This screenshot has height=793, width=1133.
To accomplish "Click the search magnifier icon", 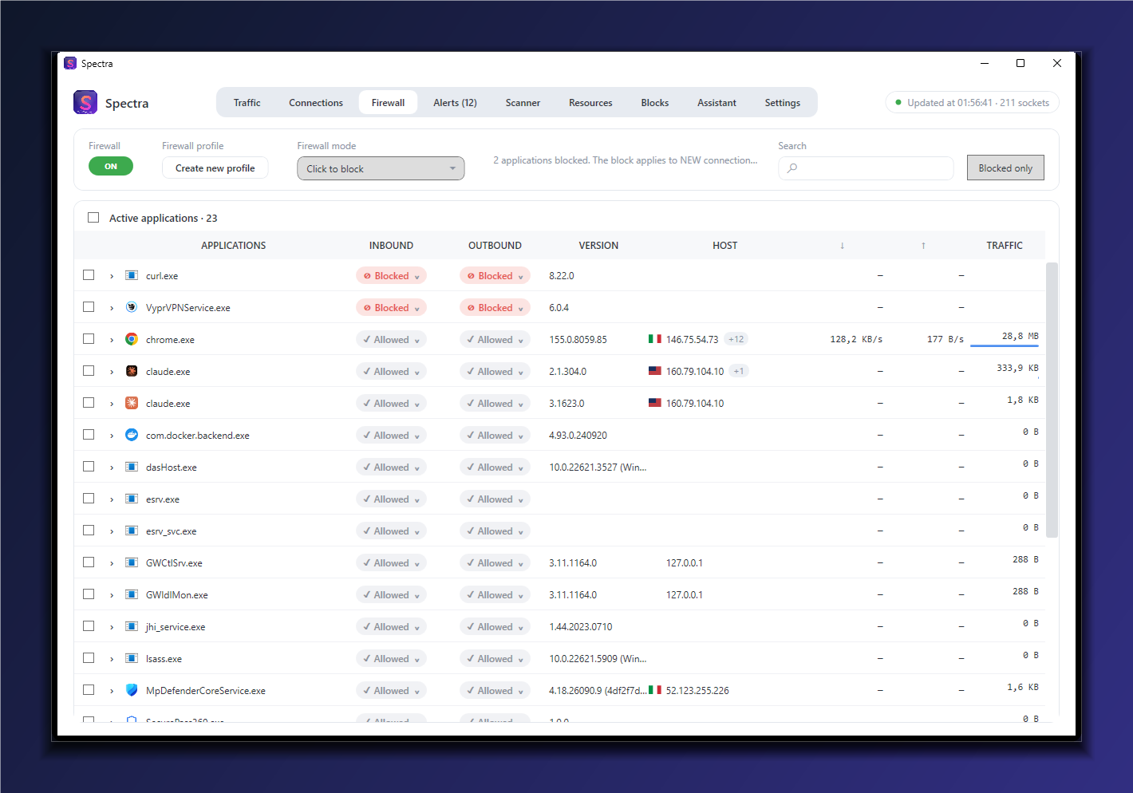I will [792, 168].
